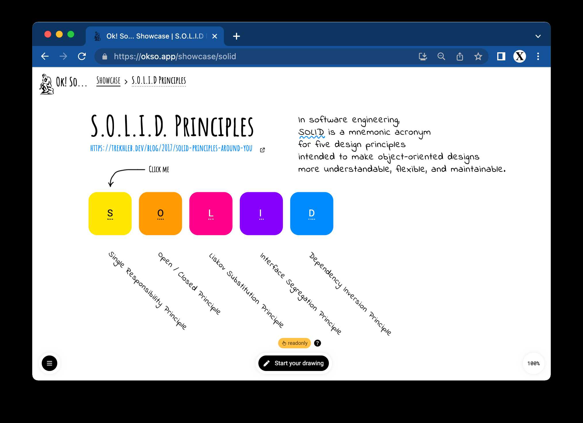This screenshot has width=583, height=423.
Task: Click the I principle button
Action: coord(262,212)
